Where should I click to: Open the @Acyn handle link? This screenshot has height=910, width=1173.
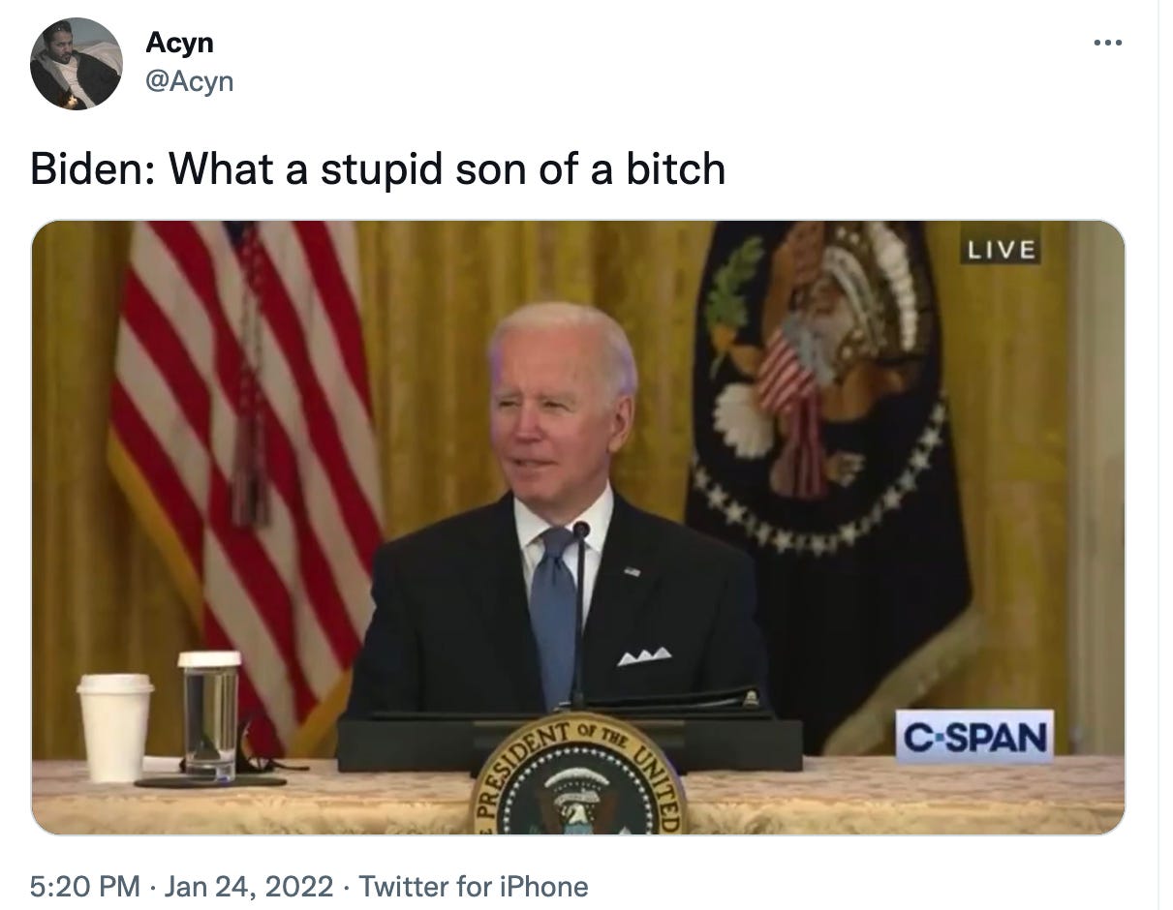[189, 81]
